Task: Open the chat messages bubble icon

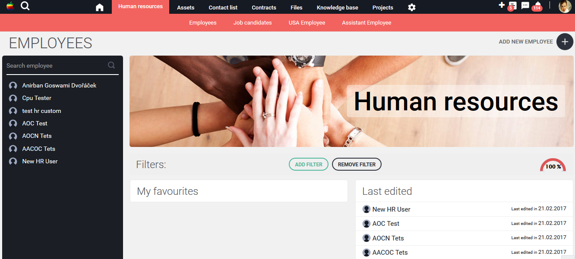Action: [525, 6]
